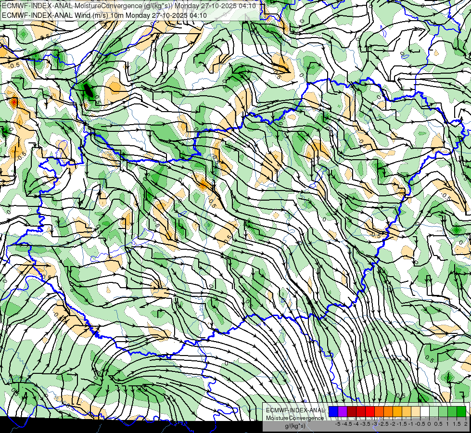Screen dimensions: 471x433
Task: Click the 2 tick label in legend
Action: 466,424
